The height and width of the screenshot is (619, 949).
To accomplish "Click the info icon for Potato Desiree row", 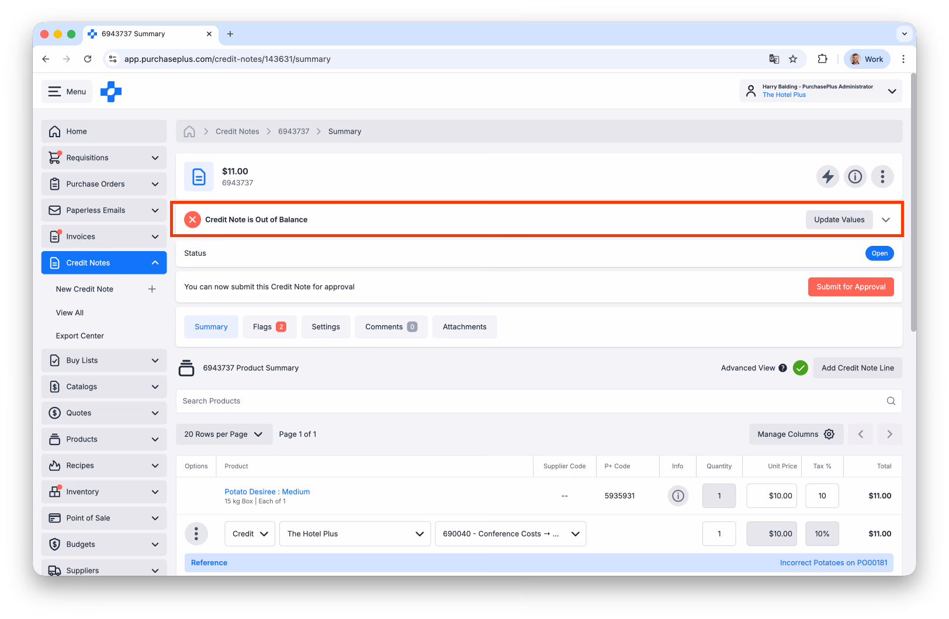I will [x=678, y=496].
